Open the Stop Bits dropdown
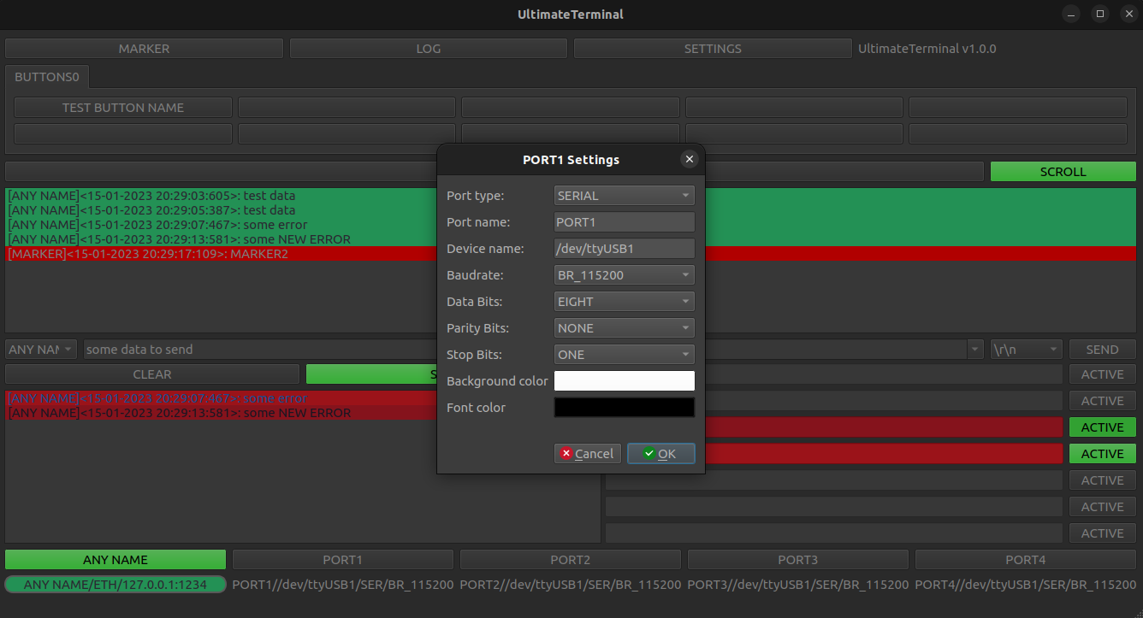The width and height of the screenshot is (1143, 618). click(624, 354)
